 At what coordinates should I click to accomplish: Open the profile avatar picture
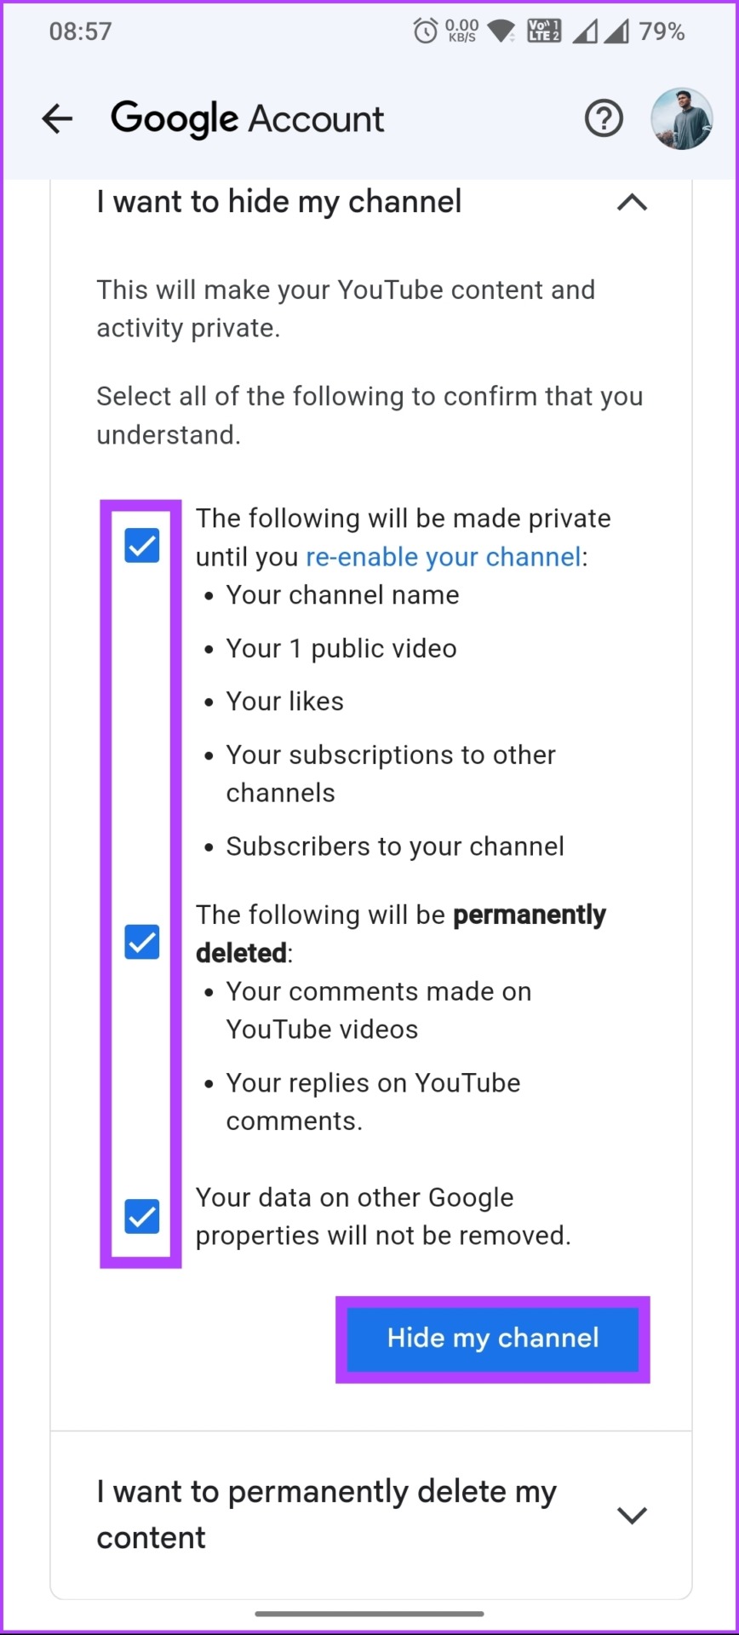tap(682, 118)
